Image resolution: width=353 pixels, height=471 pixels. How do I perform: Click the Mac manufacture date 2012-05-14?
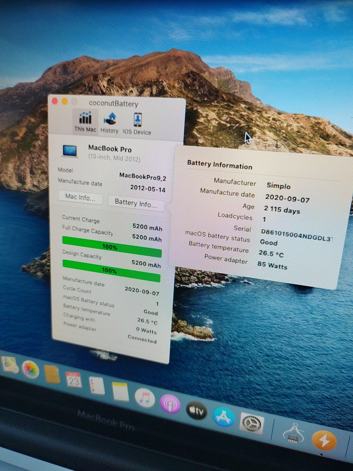click(x=148, y=189)
